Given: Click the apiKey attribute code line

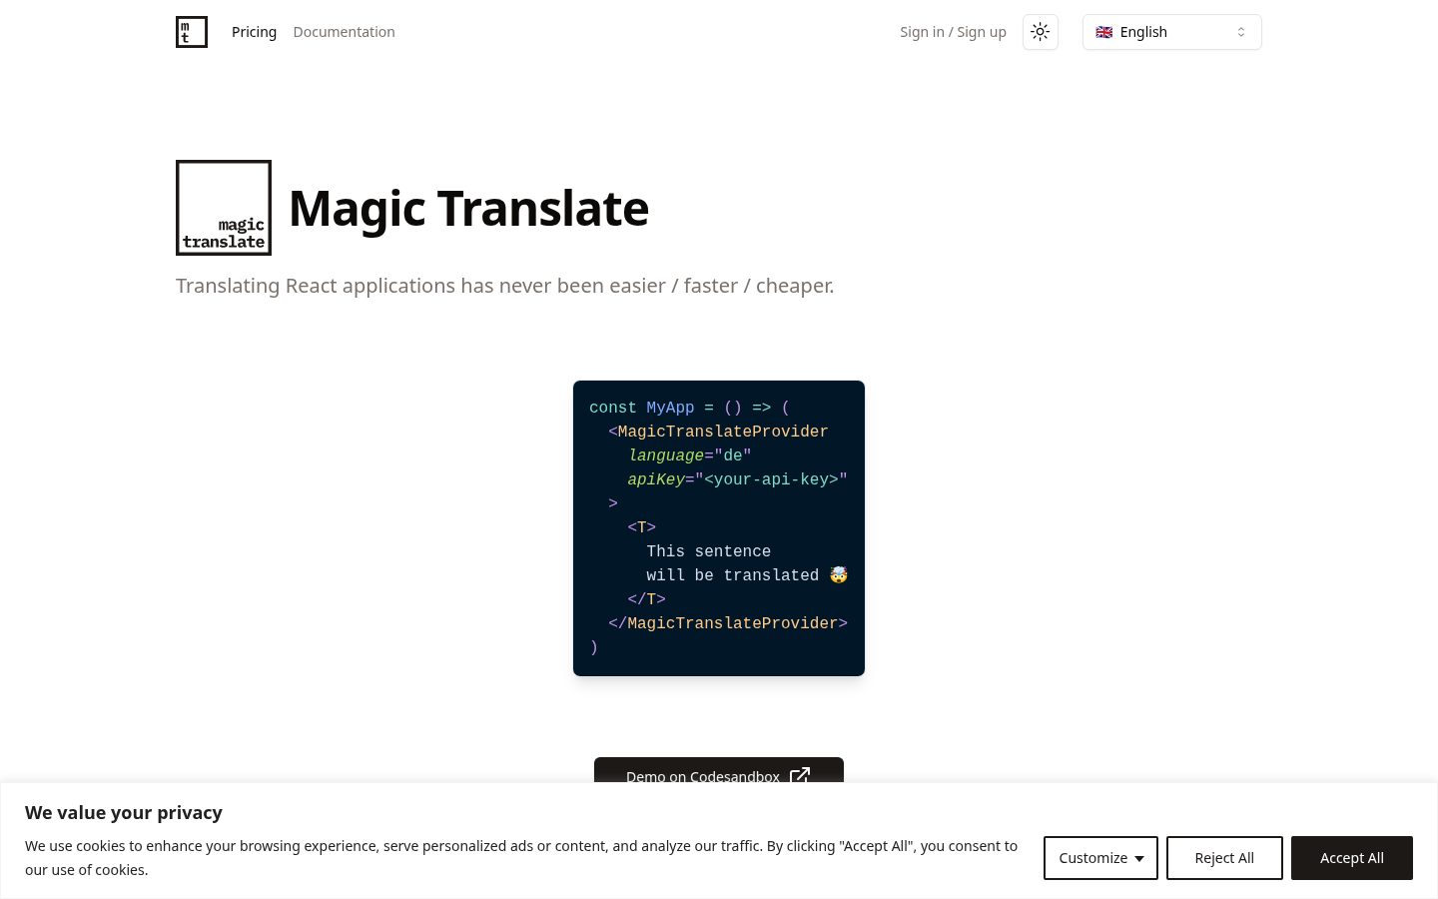Looking at the screenshot, I should (737, 479).
